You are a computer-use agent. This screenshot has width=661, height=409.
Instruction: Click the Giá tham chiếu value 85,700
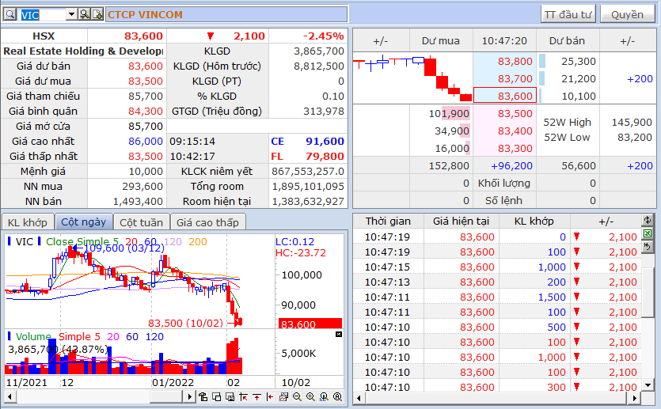tap(146, 96)
